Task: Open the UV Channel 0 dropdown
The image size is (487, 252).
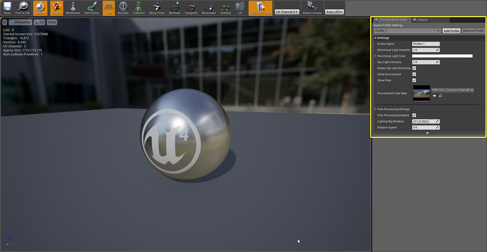Action: click(287, 12)
